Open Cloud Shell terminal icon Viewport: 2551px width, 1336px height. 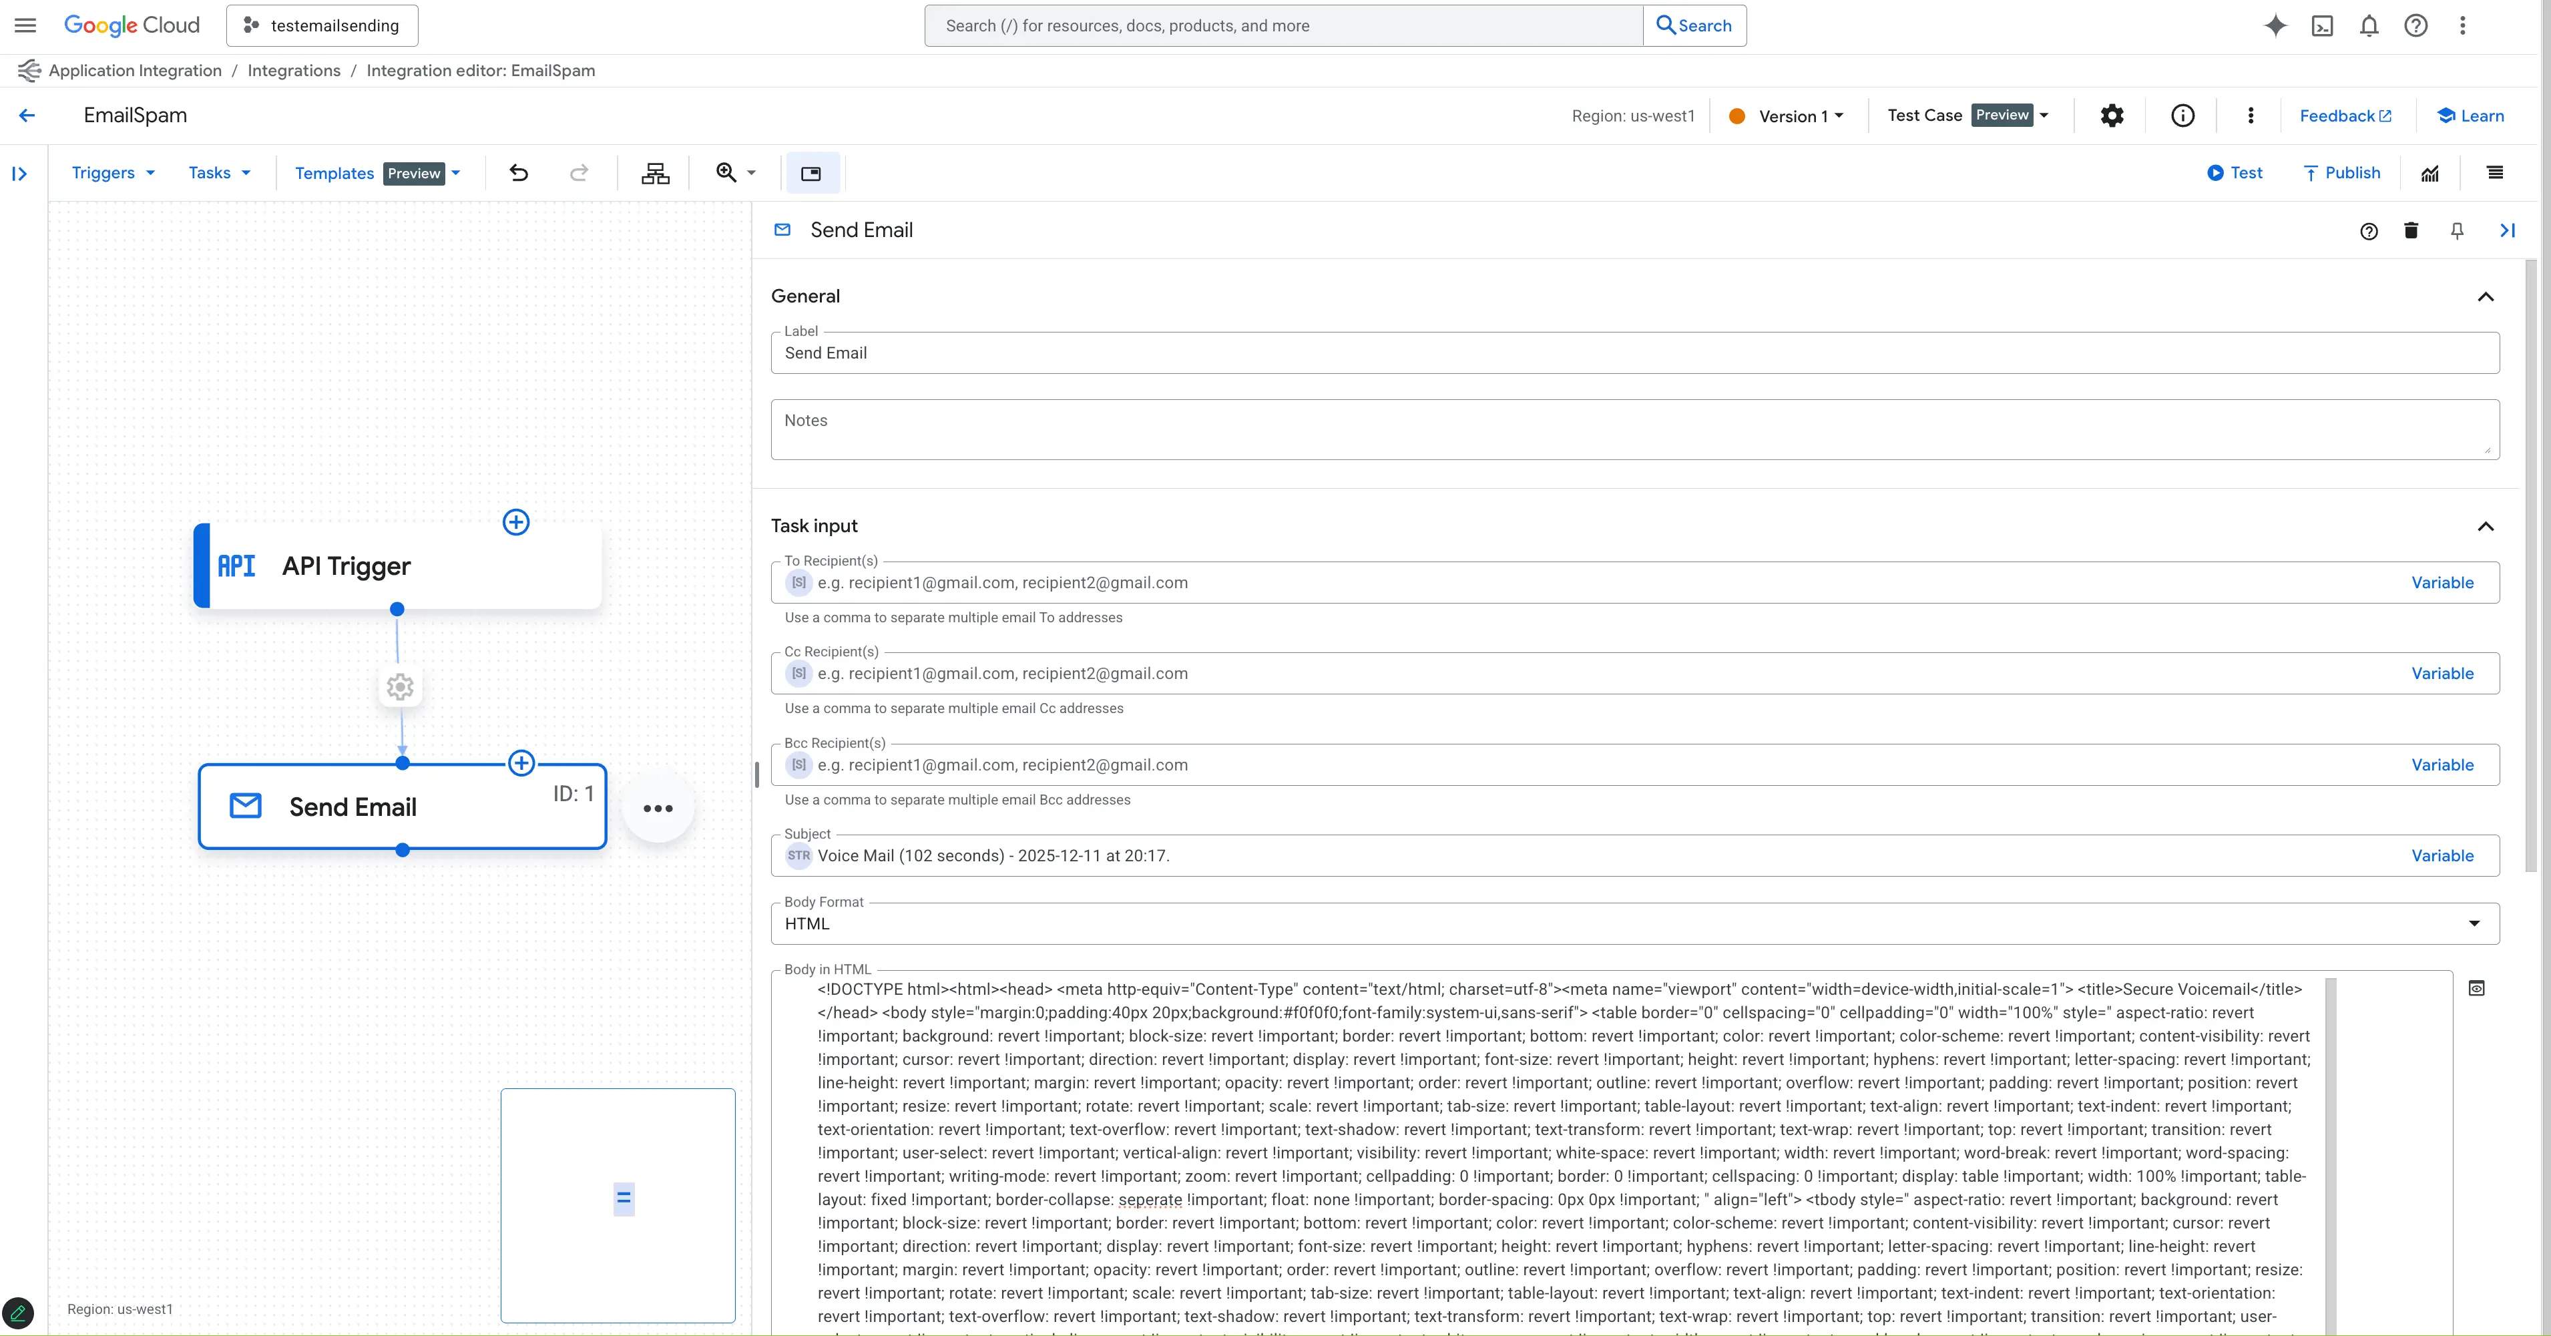click(2322, 26)
